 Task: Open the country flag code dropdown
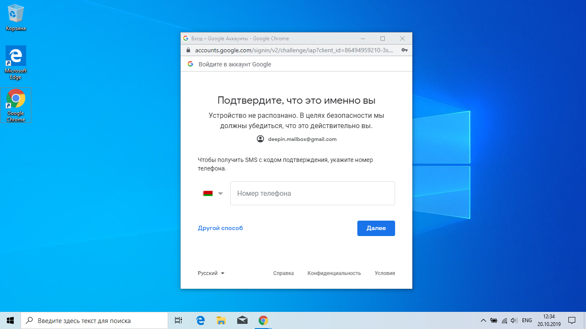[213, 194]
